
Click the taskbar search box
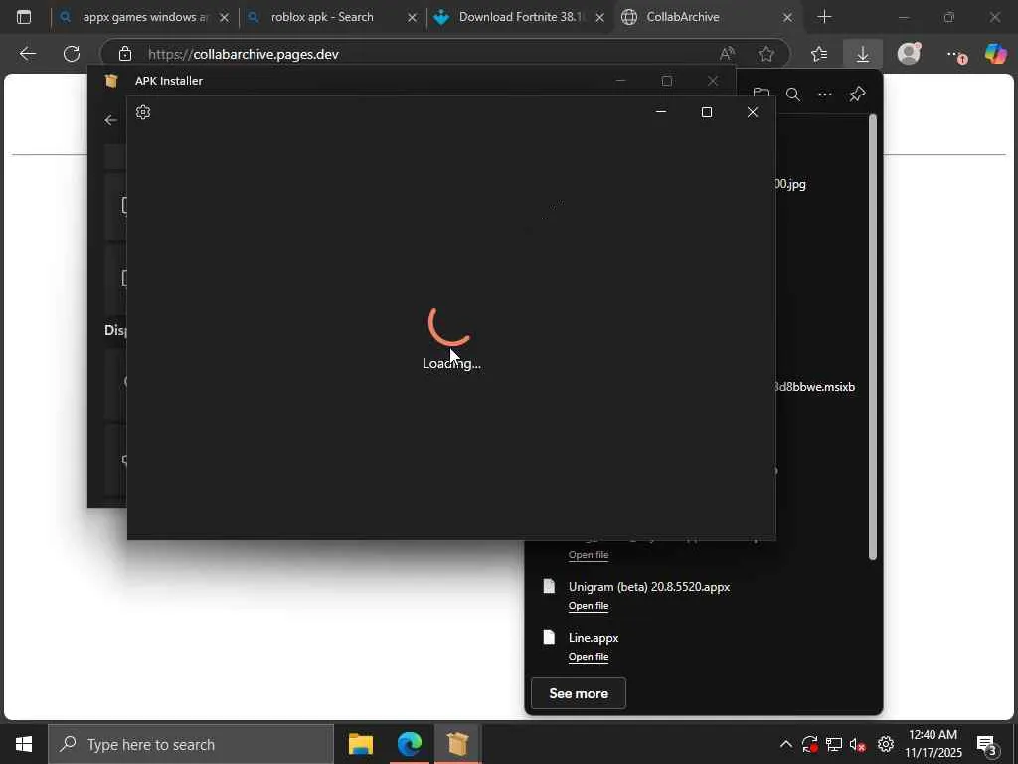191,744
